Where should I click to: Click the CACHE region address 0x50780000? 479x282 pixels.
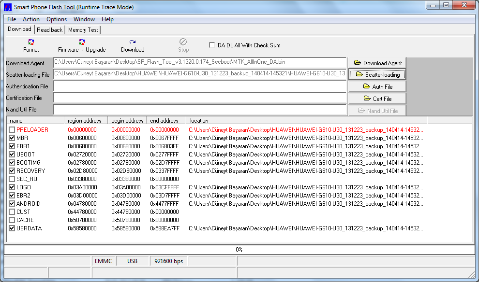click(82, 220)
